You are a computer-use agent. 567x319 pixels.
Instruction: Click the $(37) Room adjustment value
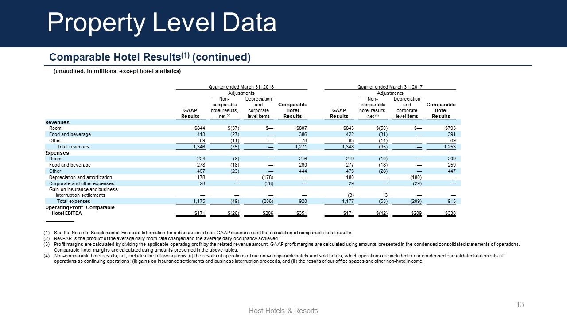[233, 128]
